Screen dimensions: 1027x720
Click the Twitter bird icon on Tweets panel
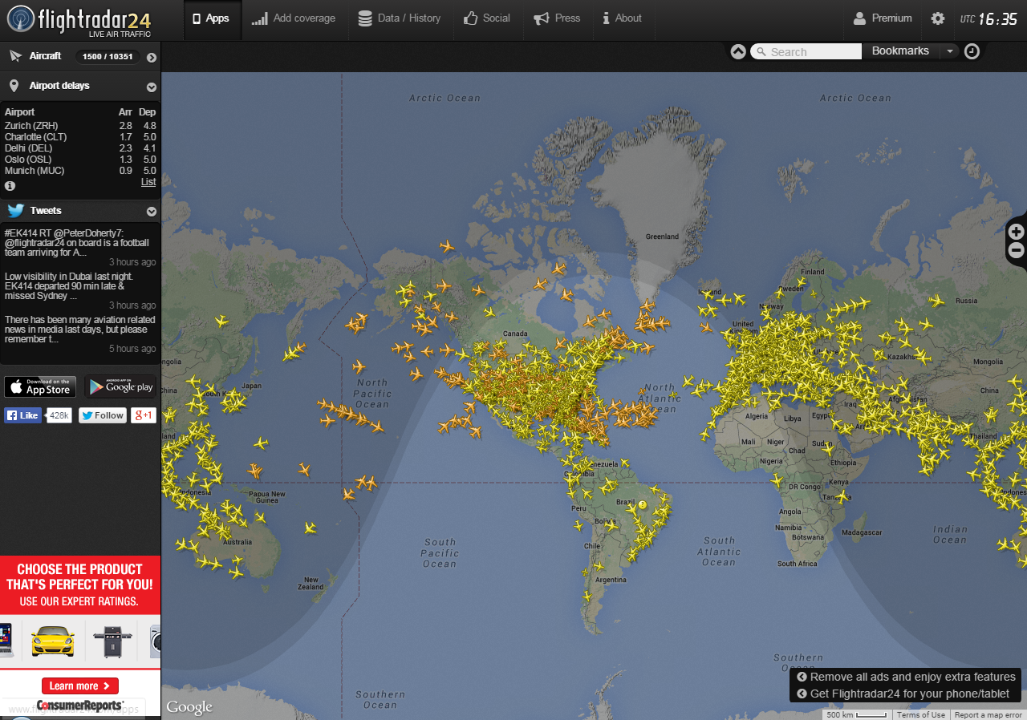tap(15, 211)
